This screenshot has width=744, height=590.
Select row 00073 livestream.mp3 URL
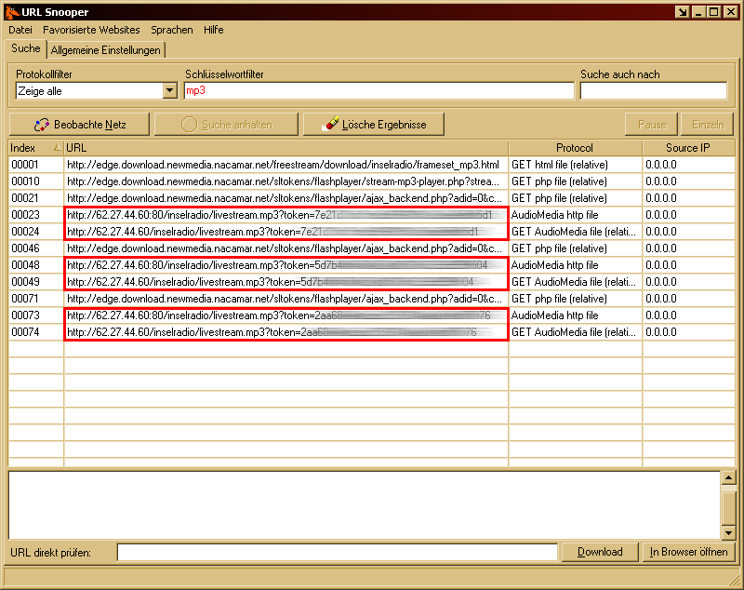[286, 315]
